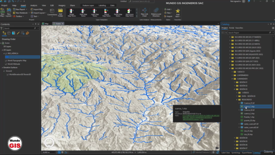Click the New Report button
This screenshot has width=275, height=155.
coord(20,9)
